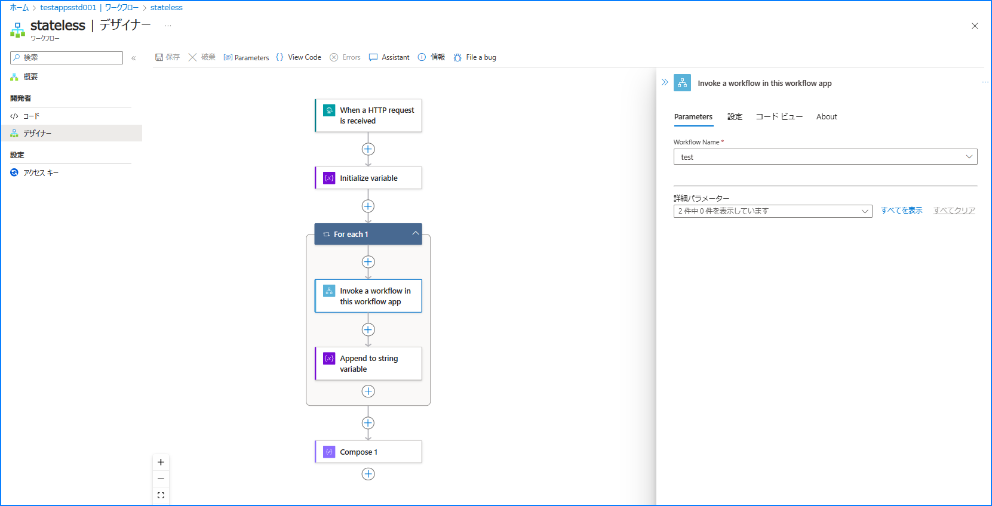Add a step after Invoke a workflow

point(368,330)
